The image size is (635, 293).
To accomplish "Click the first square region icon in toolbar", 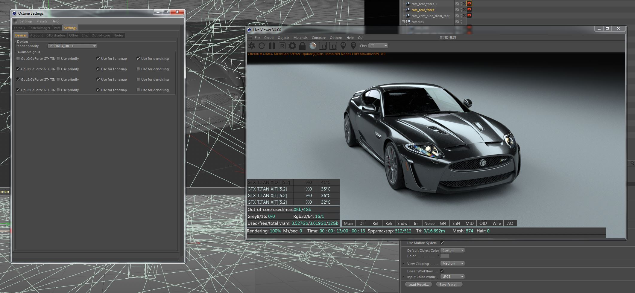I will tap(323, 46).
